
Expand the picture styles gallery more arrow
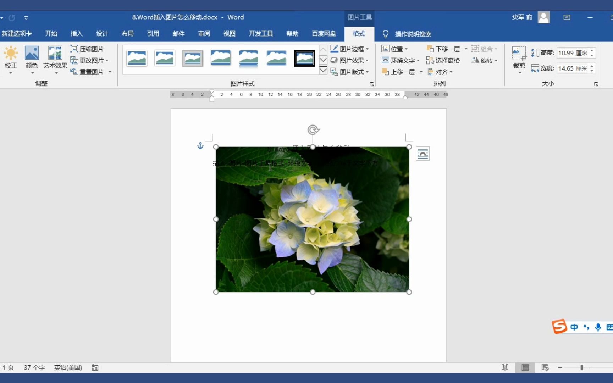click(323, 71)
